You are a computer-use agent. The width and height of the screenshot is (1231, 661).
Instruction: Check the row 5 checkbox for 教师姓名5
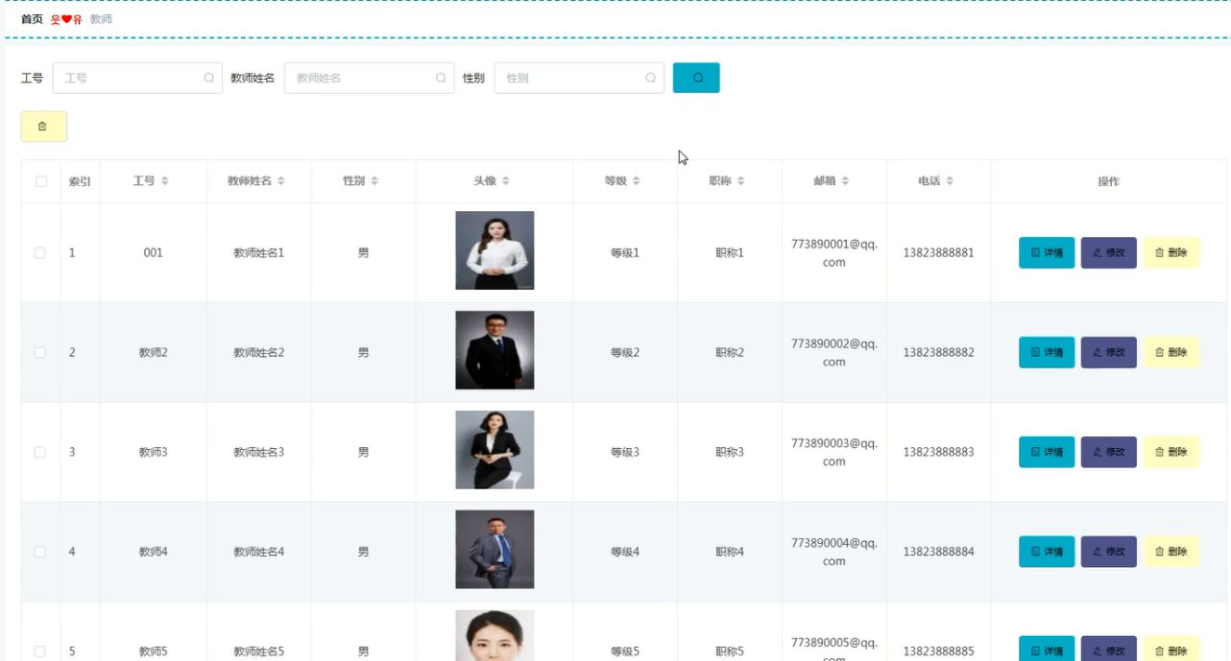pos(40,651)
